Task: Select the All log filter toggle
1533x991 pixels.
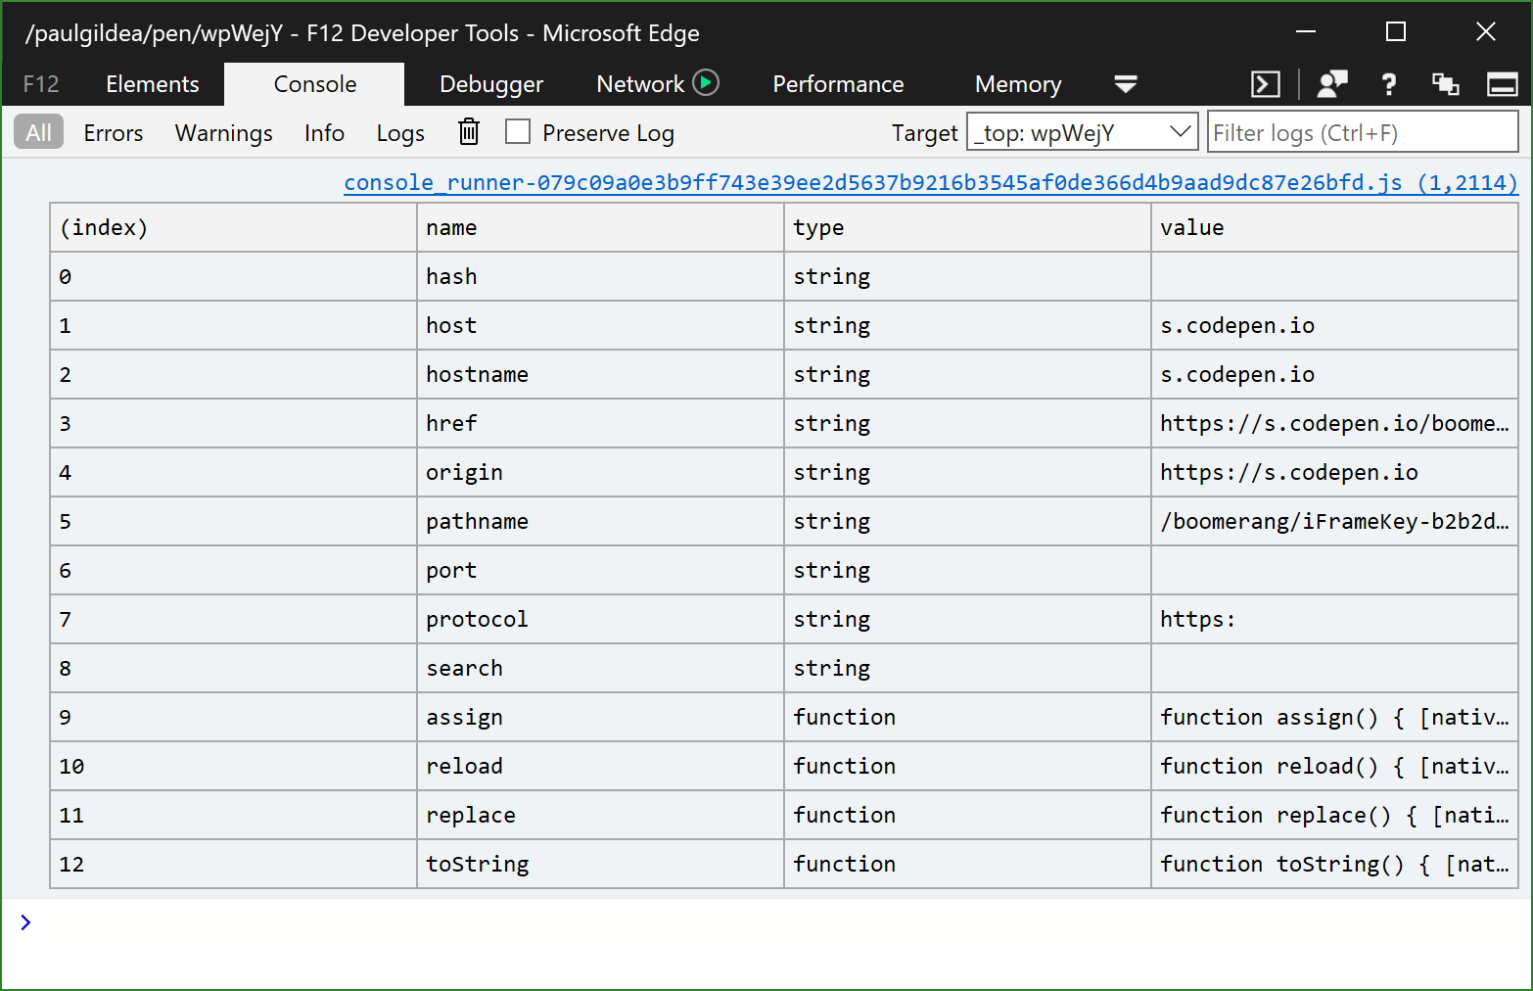Action: (x=37, y=131)
